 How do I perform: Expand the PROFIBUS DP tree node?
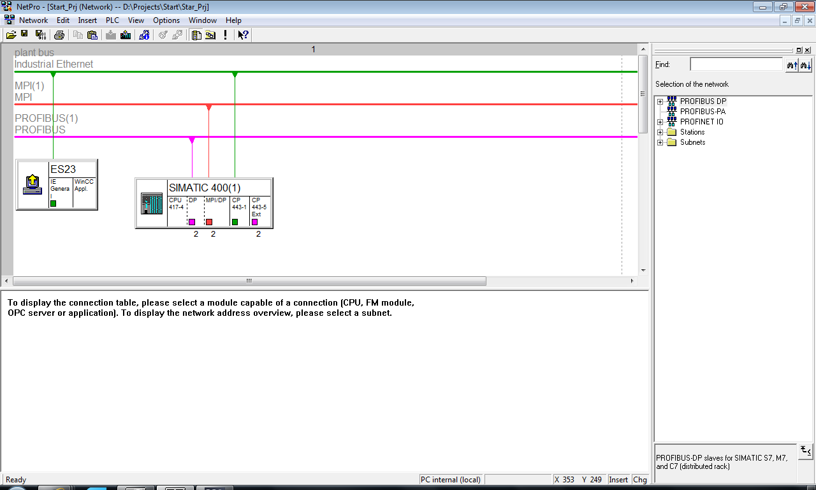pyautogui.click(x=660, y=101)
